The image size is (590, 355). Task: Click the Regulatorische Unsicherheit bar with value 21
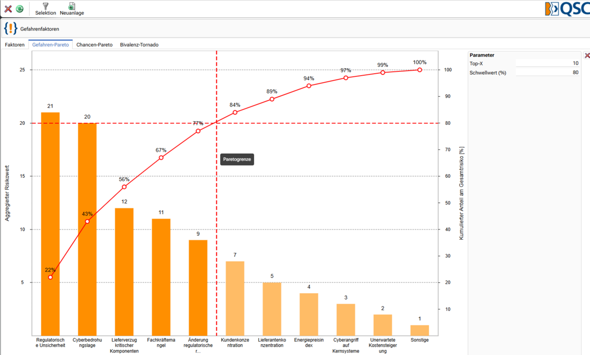click(x=50, y=224)
